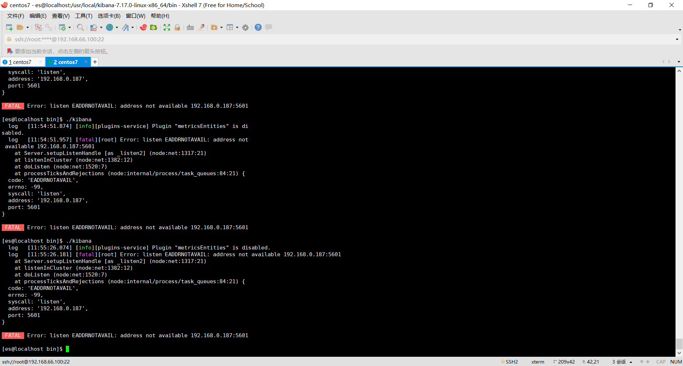Click the 42,21 cursor position indicator

(591, 362)
